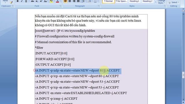This screenshot has height=104, width=185.
Task: Click the '-A INPUT -p icmp' line
Action: 56,99
